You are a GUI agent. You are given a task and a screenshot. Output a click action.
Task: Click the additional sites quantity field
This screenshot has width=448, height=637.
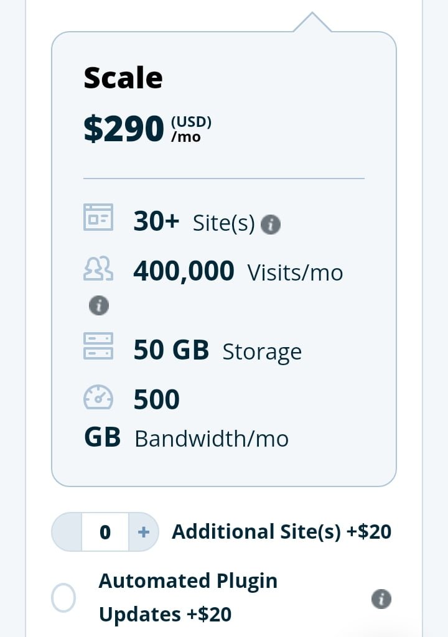(x=105, y=532)
